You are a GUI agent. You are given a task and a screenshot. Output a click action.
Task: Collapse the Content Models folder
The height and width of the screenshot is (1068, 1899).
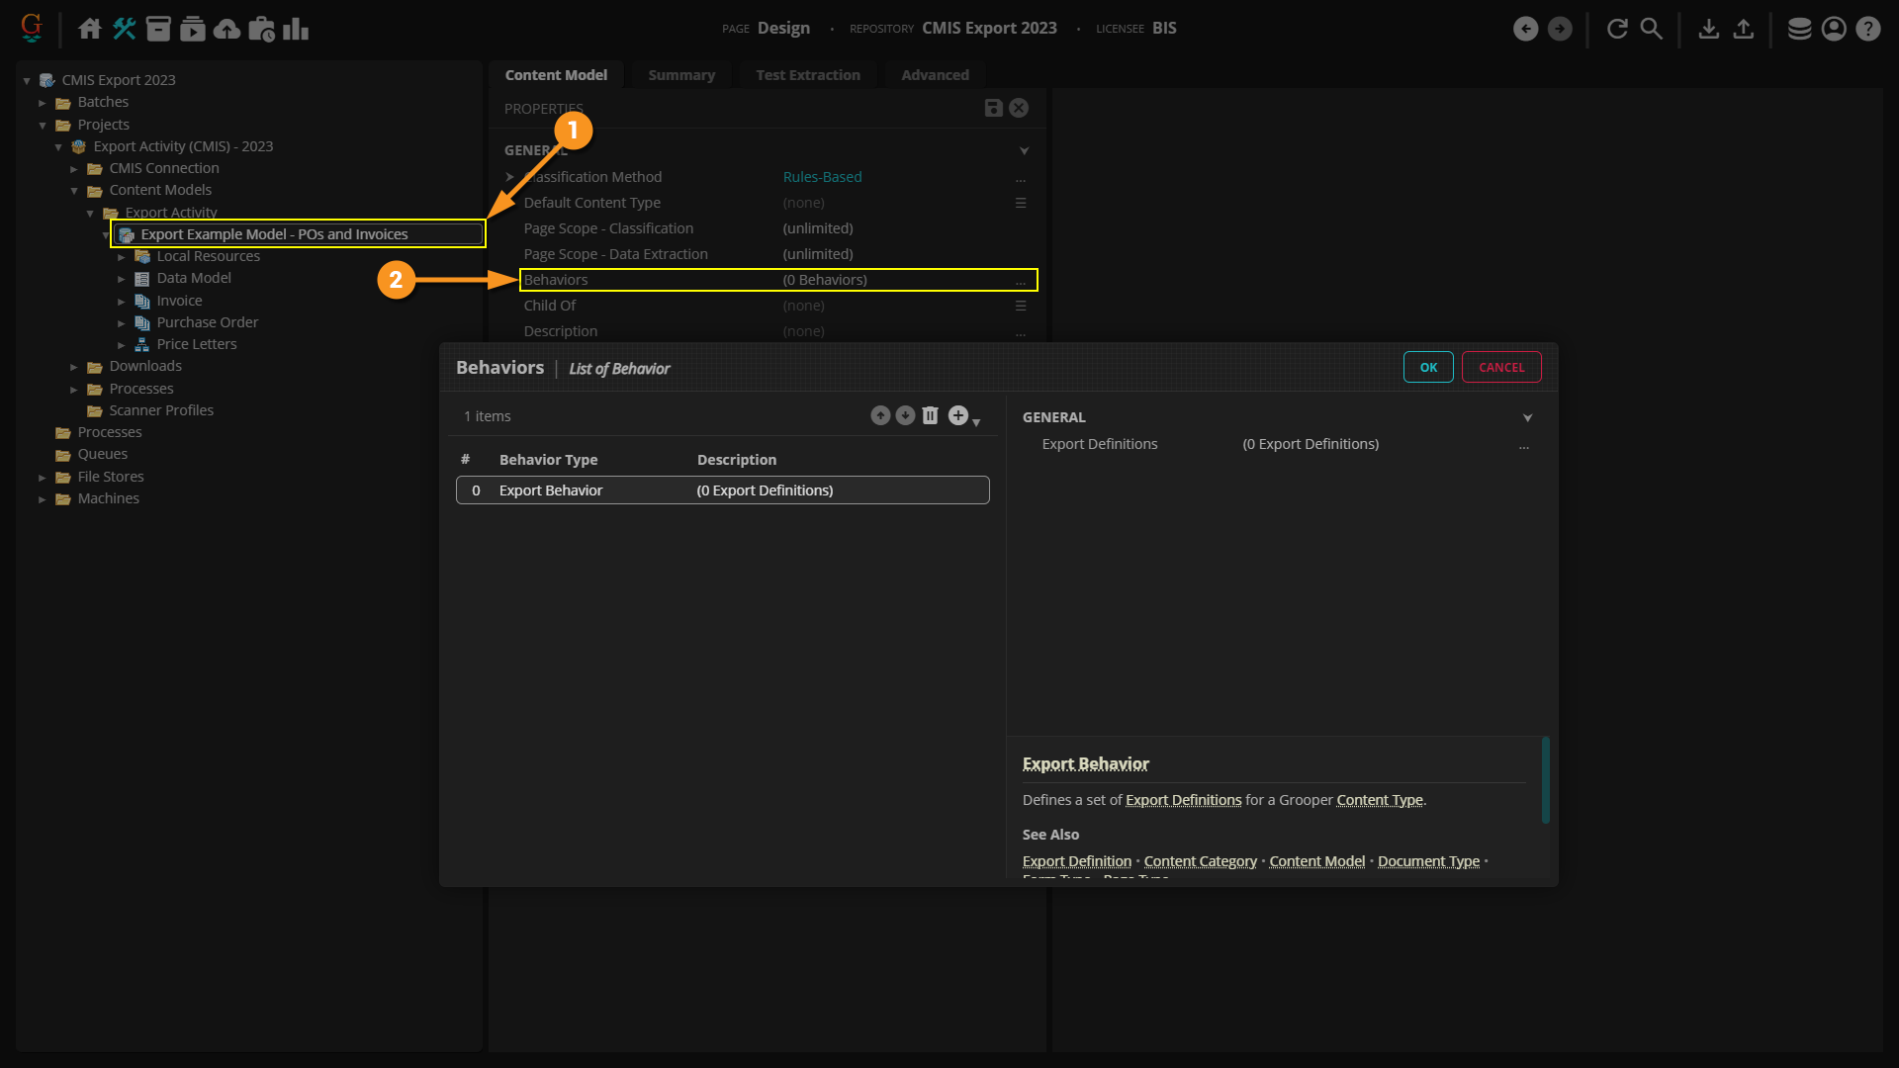point(74,191)
